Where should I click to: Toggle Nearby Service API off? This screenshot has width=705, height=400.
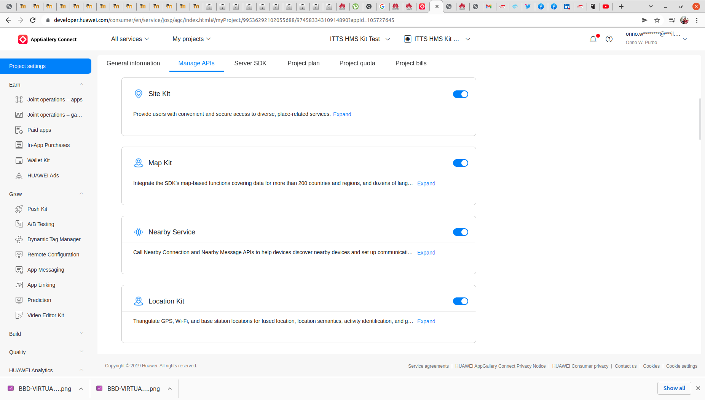[460, 232]
